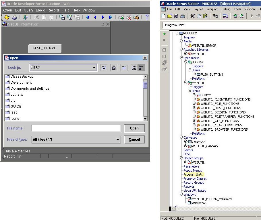Viewport: 261px width, 220px height.
Task: Click the Connect icon in Forms Builder toolbar
Action: (215, 16)
